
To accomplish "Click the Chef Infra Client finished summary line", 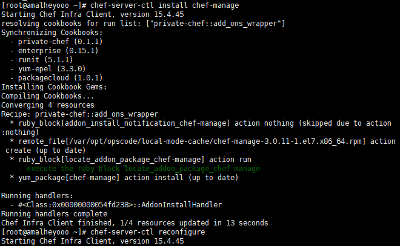I will click(135, 223).
